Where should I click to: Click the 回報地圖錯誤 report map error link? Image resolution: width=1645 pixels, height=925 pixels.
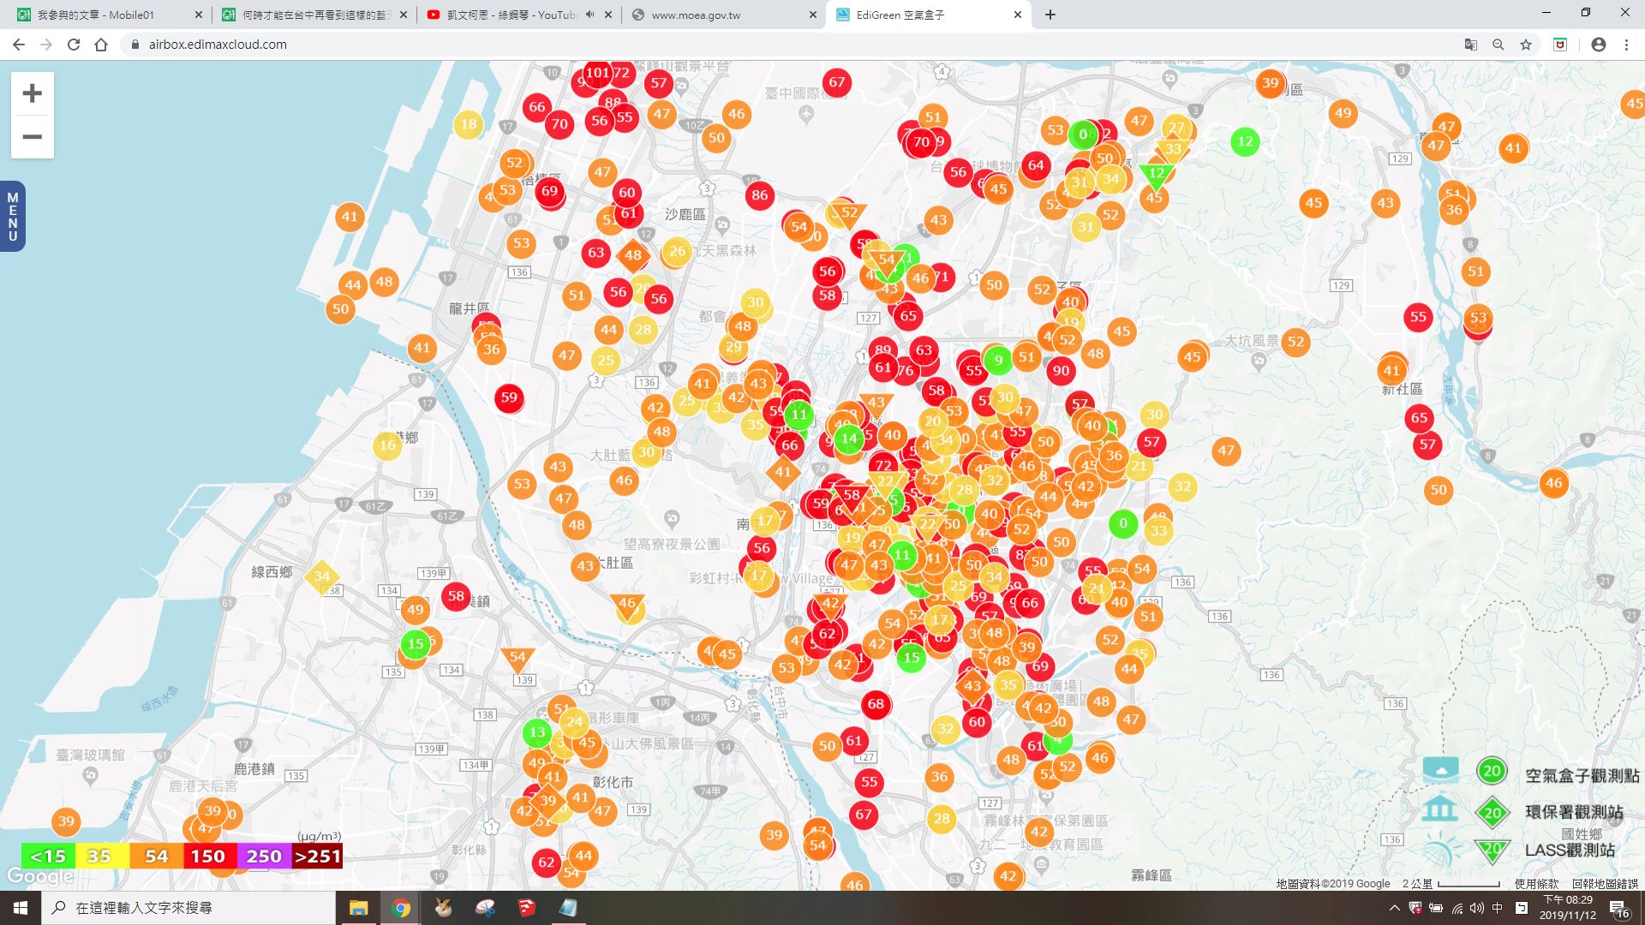tap(1604, 884)
